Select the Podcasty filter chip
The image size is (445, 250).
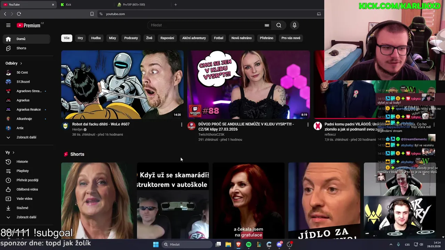tap(131, 38)
